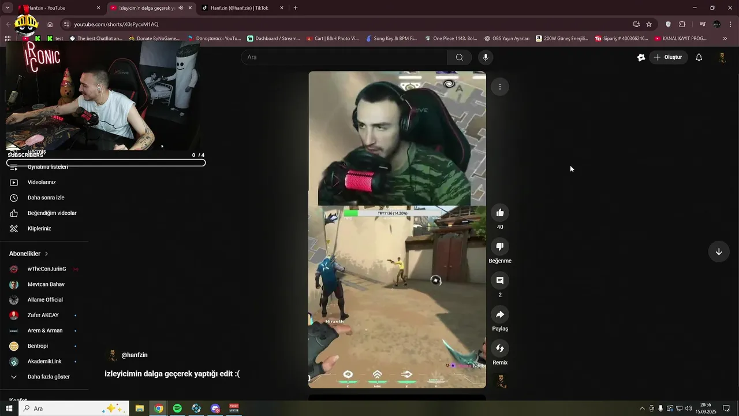This screenshot has height=416, width=739.
Task: Open the Remix option icon
Action: (500, 348)
